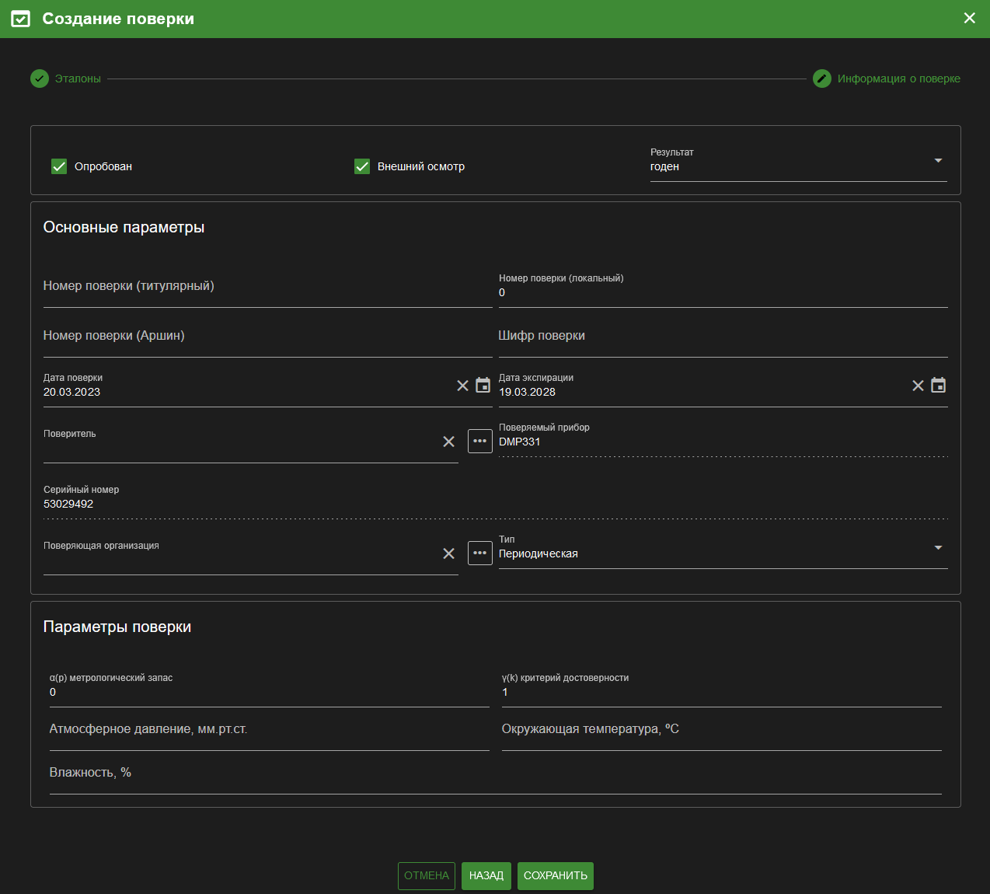Screen dimensions: 990x894
Task: Focus the Номер поверки (титулярный) field
Action: 267,287
